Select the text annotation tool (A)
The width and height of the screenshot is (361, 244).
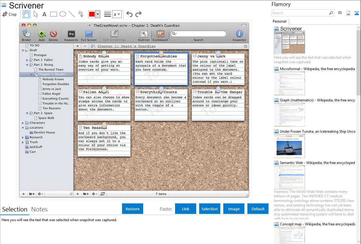point(44,14)
